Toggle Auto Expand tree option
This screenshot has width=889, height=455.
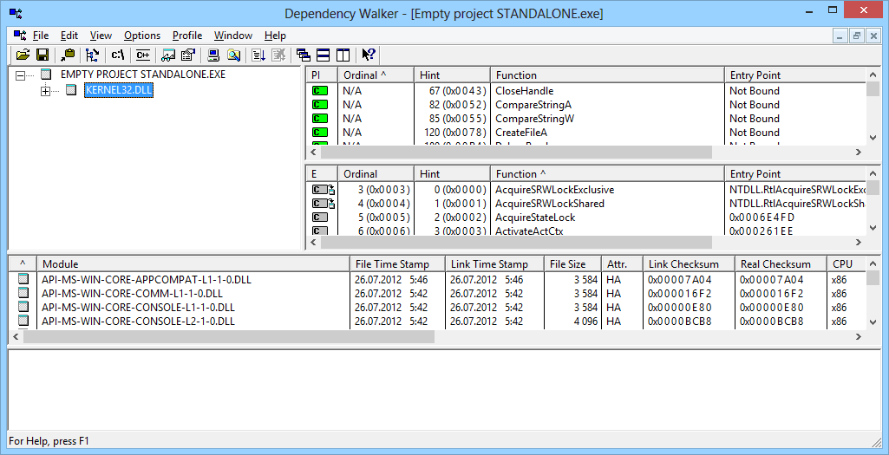click(x=93, y=55)
